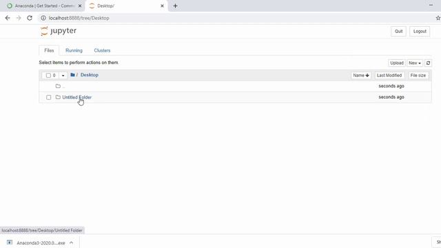The height and width of the screenshot is (248, 441).
Task: Click the site info icon in address bar
Action: point(43,18)
